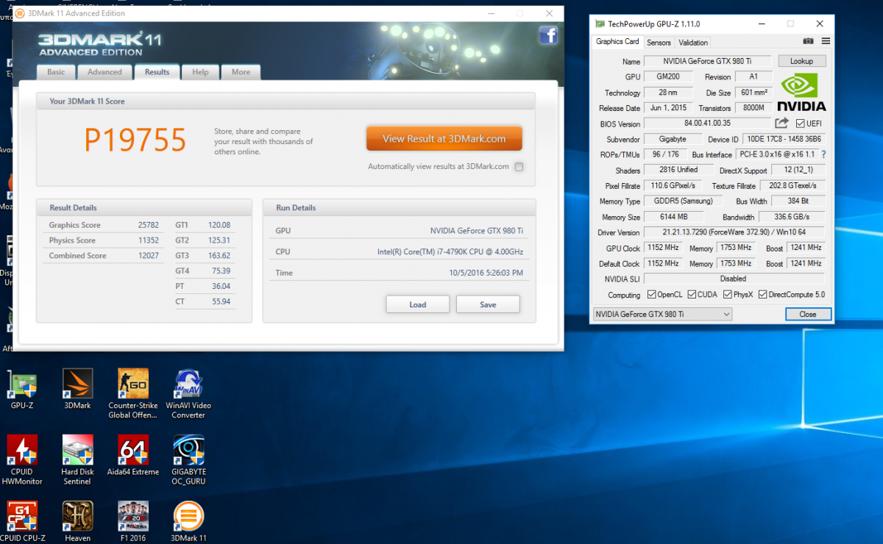Toggle the CUDA checkbox
The image size is (883, 544).
pos(692,295)
